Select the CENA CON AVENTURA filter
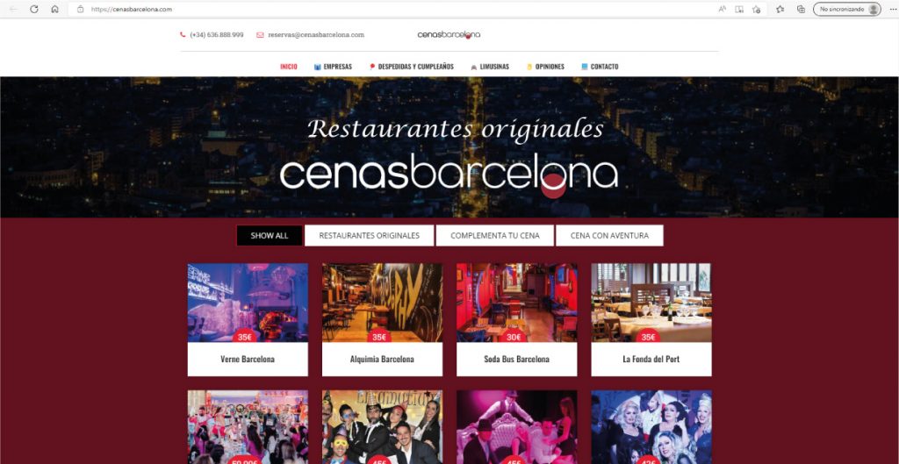Image resolution: width=899 pixels, height=464 pixels. (609, 235)
